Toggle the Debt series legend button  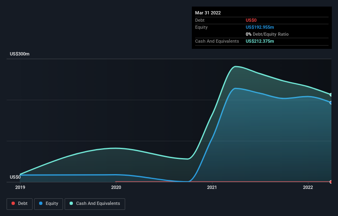19,204
